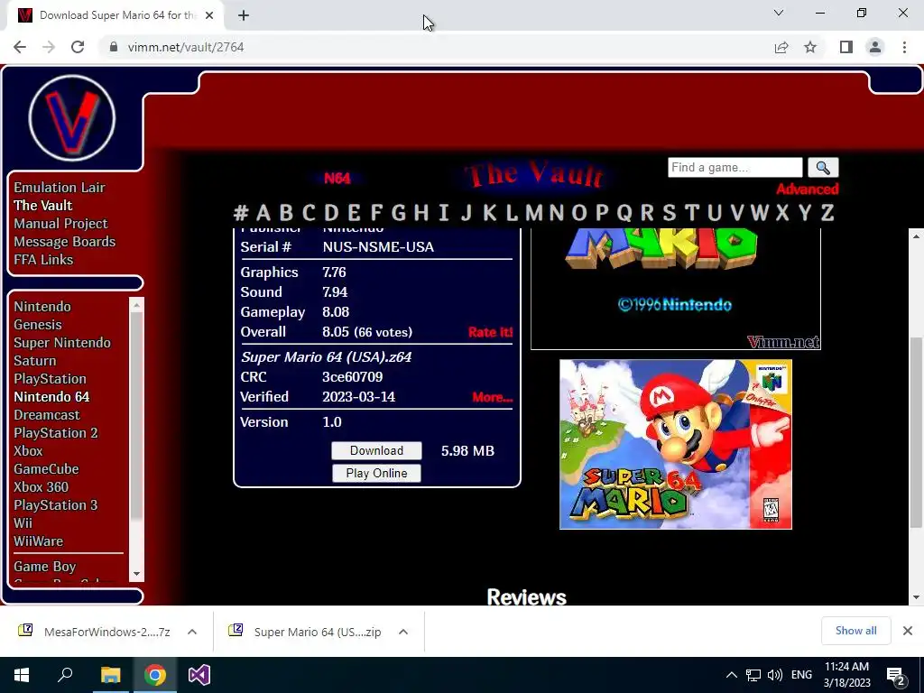
Task: Open the network tray icon
Action: click(x=753, y=675)
